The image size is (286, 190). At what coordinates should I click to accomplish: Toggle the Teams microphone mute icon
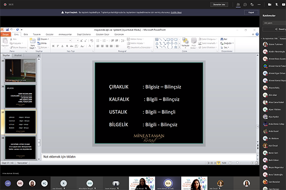click(x=276, y=4)
